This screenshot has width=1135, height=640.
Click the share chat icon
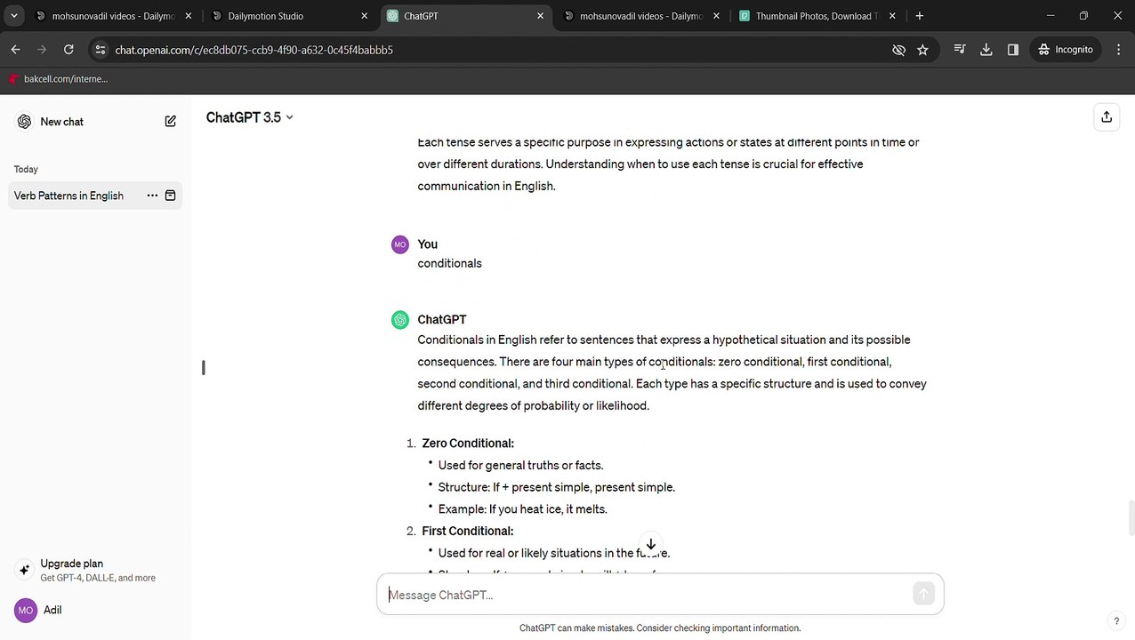[1107, 116]
